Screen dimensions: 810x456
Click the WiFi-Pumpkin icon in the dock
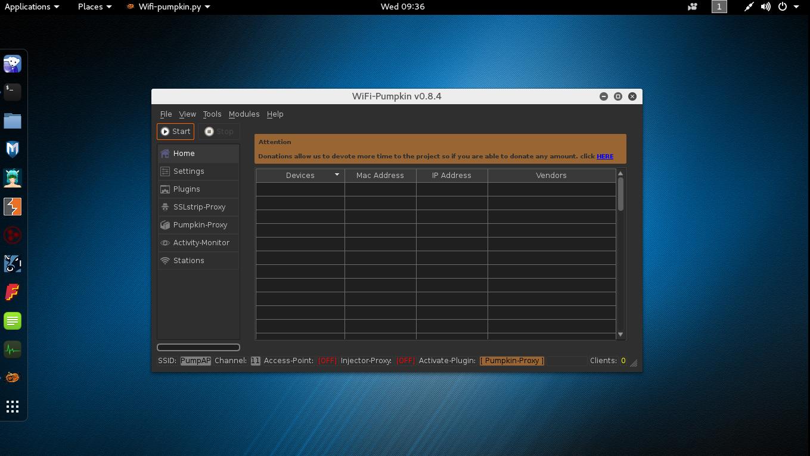(x=13, y=378)
